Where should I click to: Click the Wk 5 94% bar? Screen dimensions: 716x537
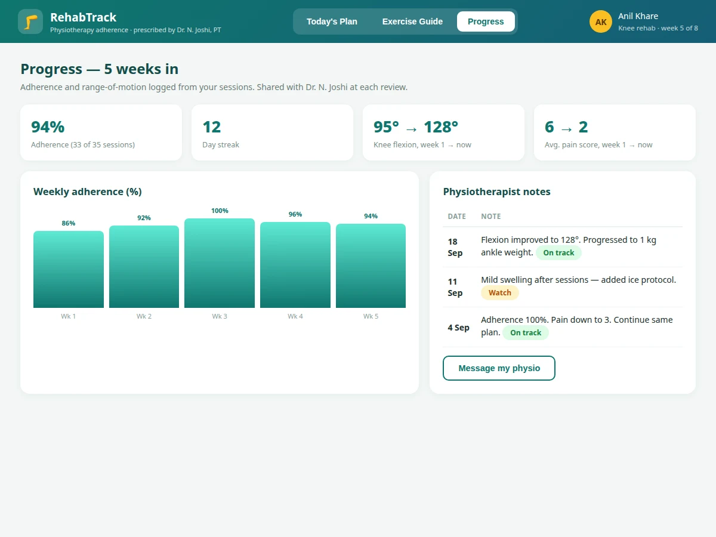(x=371, y=266)
